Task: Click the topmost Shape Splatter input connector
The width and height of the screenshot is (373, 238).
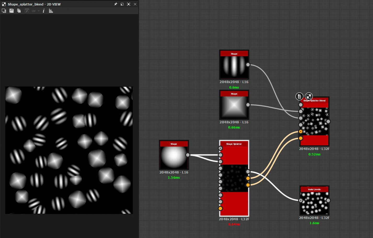Action: click(x=220, y=148)
